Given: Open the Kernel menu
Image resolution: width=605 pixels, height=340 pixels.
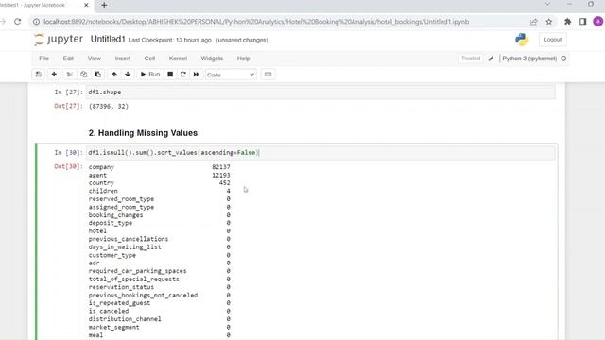Looking at the screenshot, I should (x=178, y=59).
